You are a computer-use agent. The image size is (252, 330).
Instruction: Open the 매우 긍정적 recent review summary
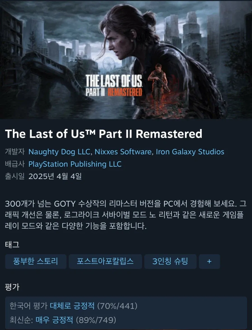tap(54, 320)
